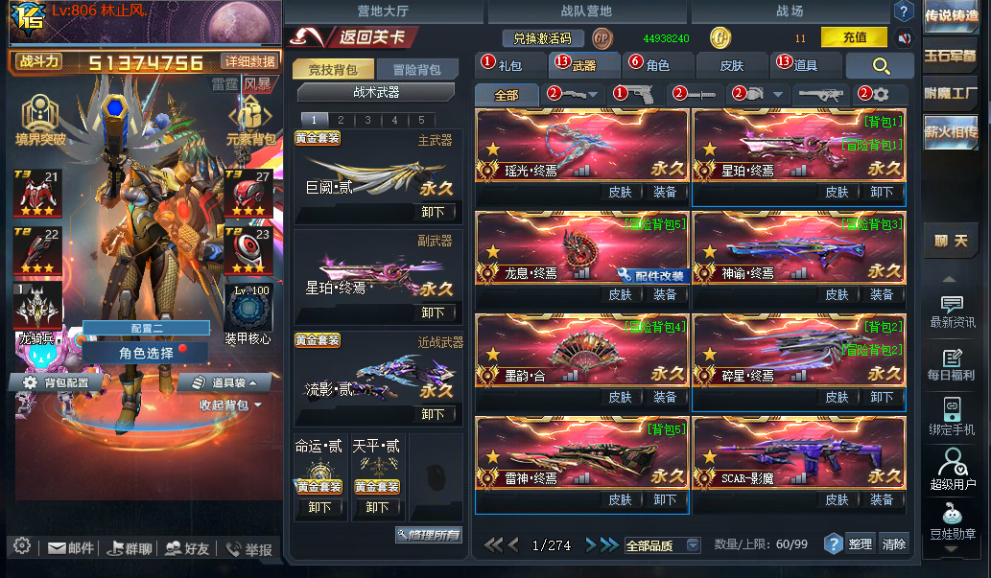The height and width of the screenshot is (578, 991).
Task: Select the 神谕·终焉 weapon card
Action: point(799,248)
